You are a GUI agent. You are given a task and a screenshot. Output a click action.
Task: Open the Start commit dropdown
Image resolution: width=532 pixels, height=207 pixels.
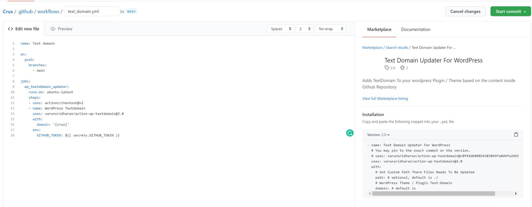[511, 11]
